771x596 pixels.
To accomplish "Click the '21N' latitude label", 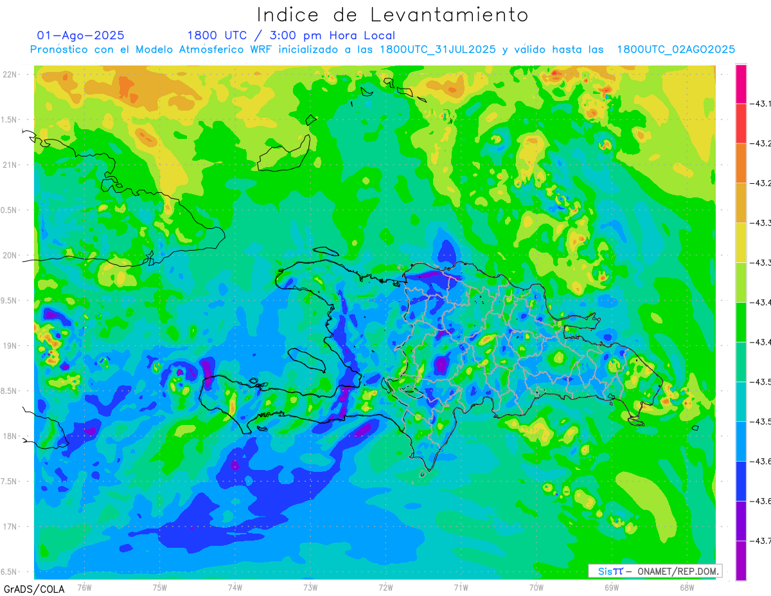I will [x=10, y=165].
